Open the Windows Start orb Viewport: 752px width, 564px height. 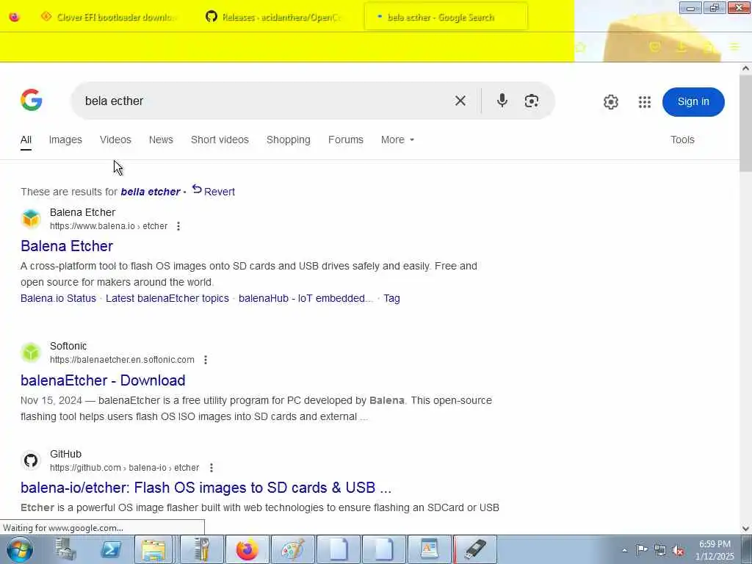[x=20, y=549]
